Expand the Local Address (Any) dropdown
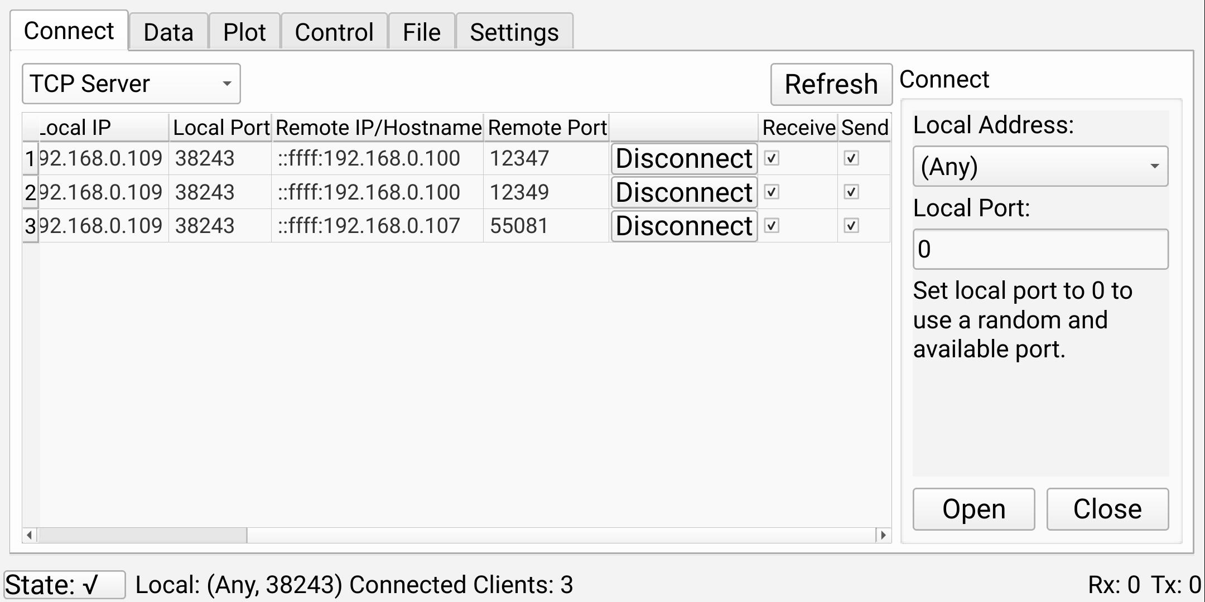 pyautogui.click(x=1040, y=166)
